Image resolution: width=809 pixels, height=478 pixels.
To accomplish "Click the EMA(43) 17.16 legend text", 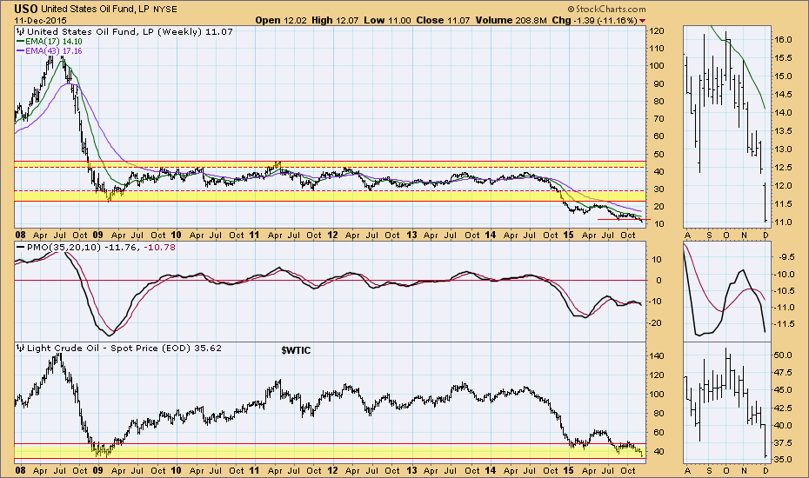I will click(x=55, y=51).
